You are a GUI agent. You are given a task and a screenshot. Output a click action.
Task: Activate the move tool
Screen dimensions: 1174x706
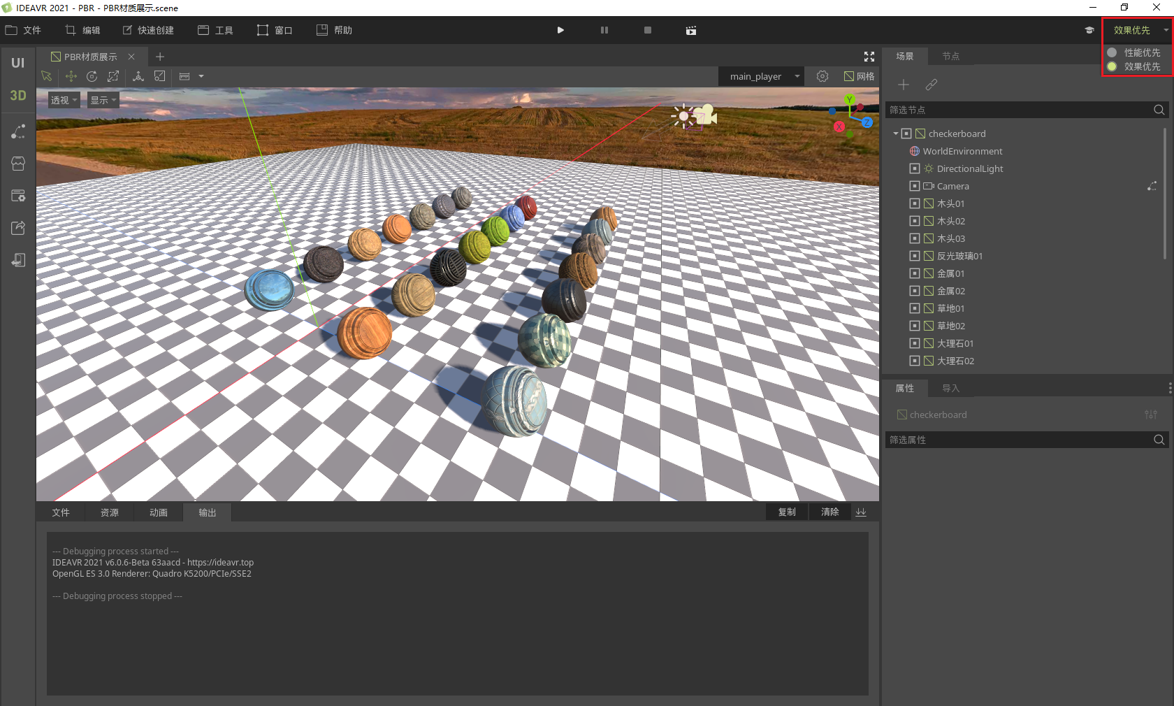click(71, 76)
